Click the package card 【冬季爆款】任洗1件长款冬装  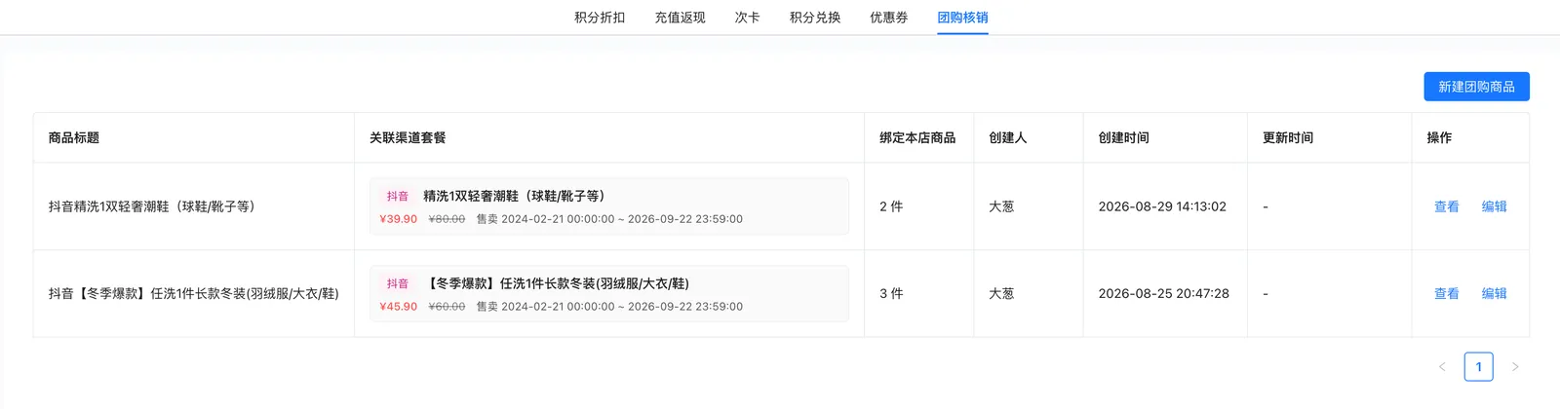click(609, 293)
